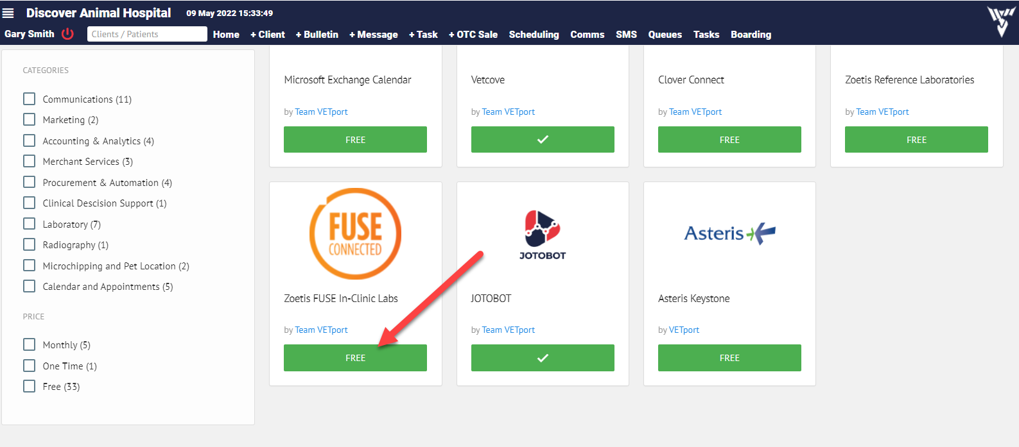Open + Message menu item

click(374, 35)
